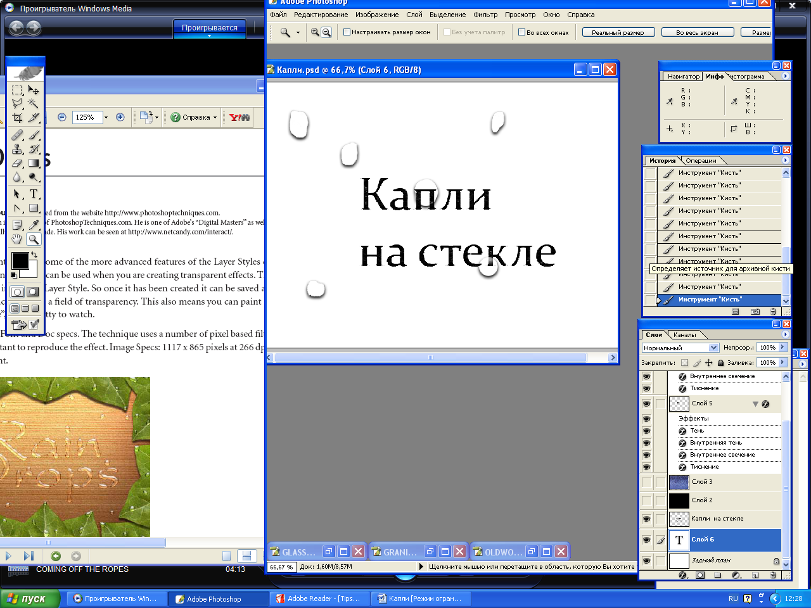Viewport: 811px width, 608px height.
Task: Activate the Healing Brush tool
Action: (x=17, y=135)
